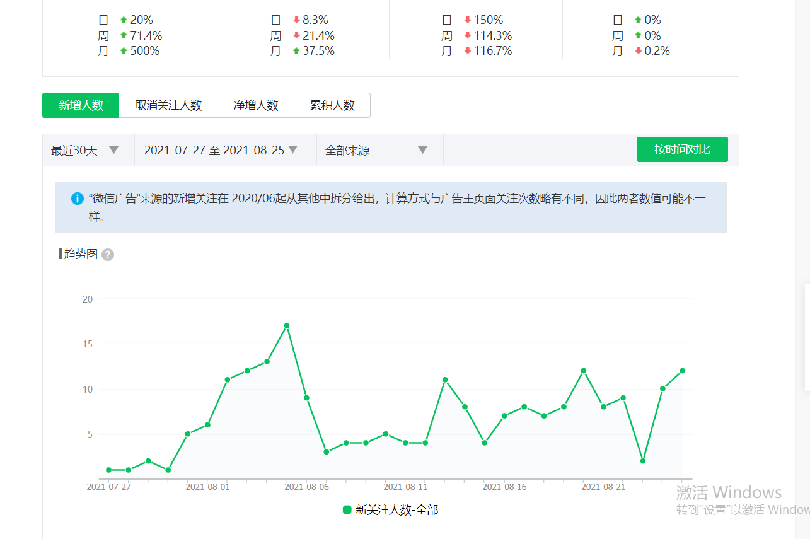
Task: Select the 净增人数 tab
Action: [256, 105]
